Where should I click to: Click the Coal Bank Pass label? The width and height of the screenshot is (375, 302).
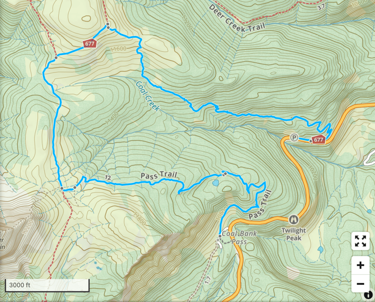(x=239, y=237)
